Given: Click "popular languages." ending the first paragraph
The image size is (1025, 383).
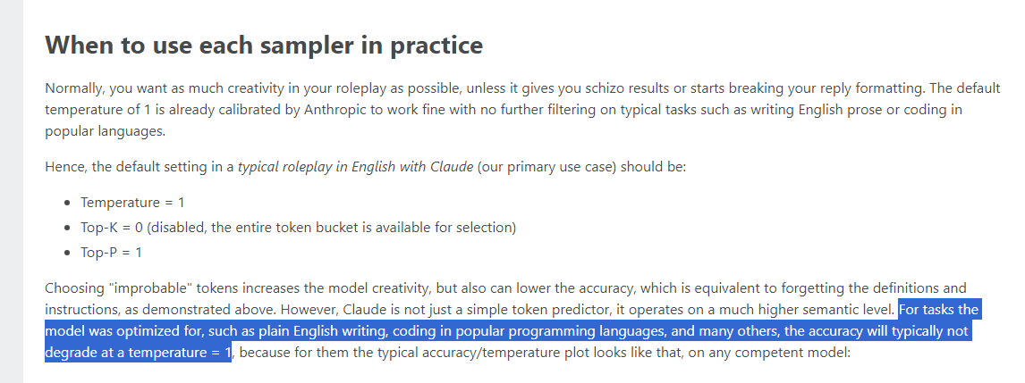Looking at the screenshot, I should point(106,131).
